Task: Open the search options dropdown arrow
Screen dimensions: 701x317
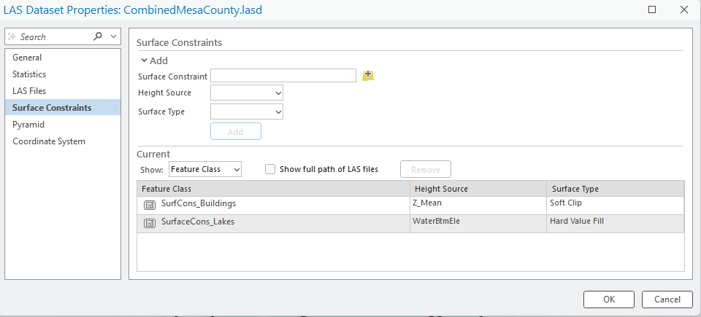Action: [113, 36]
